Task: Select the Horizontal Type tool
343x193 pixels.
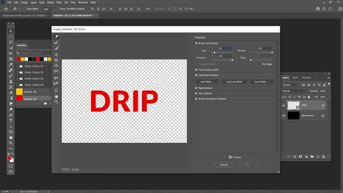Action: (11, 121)
